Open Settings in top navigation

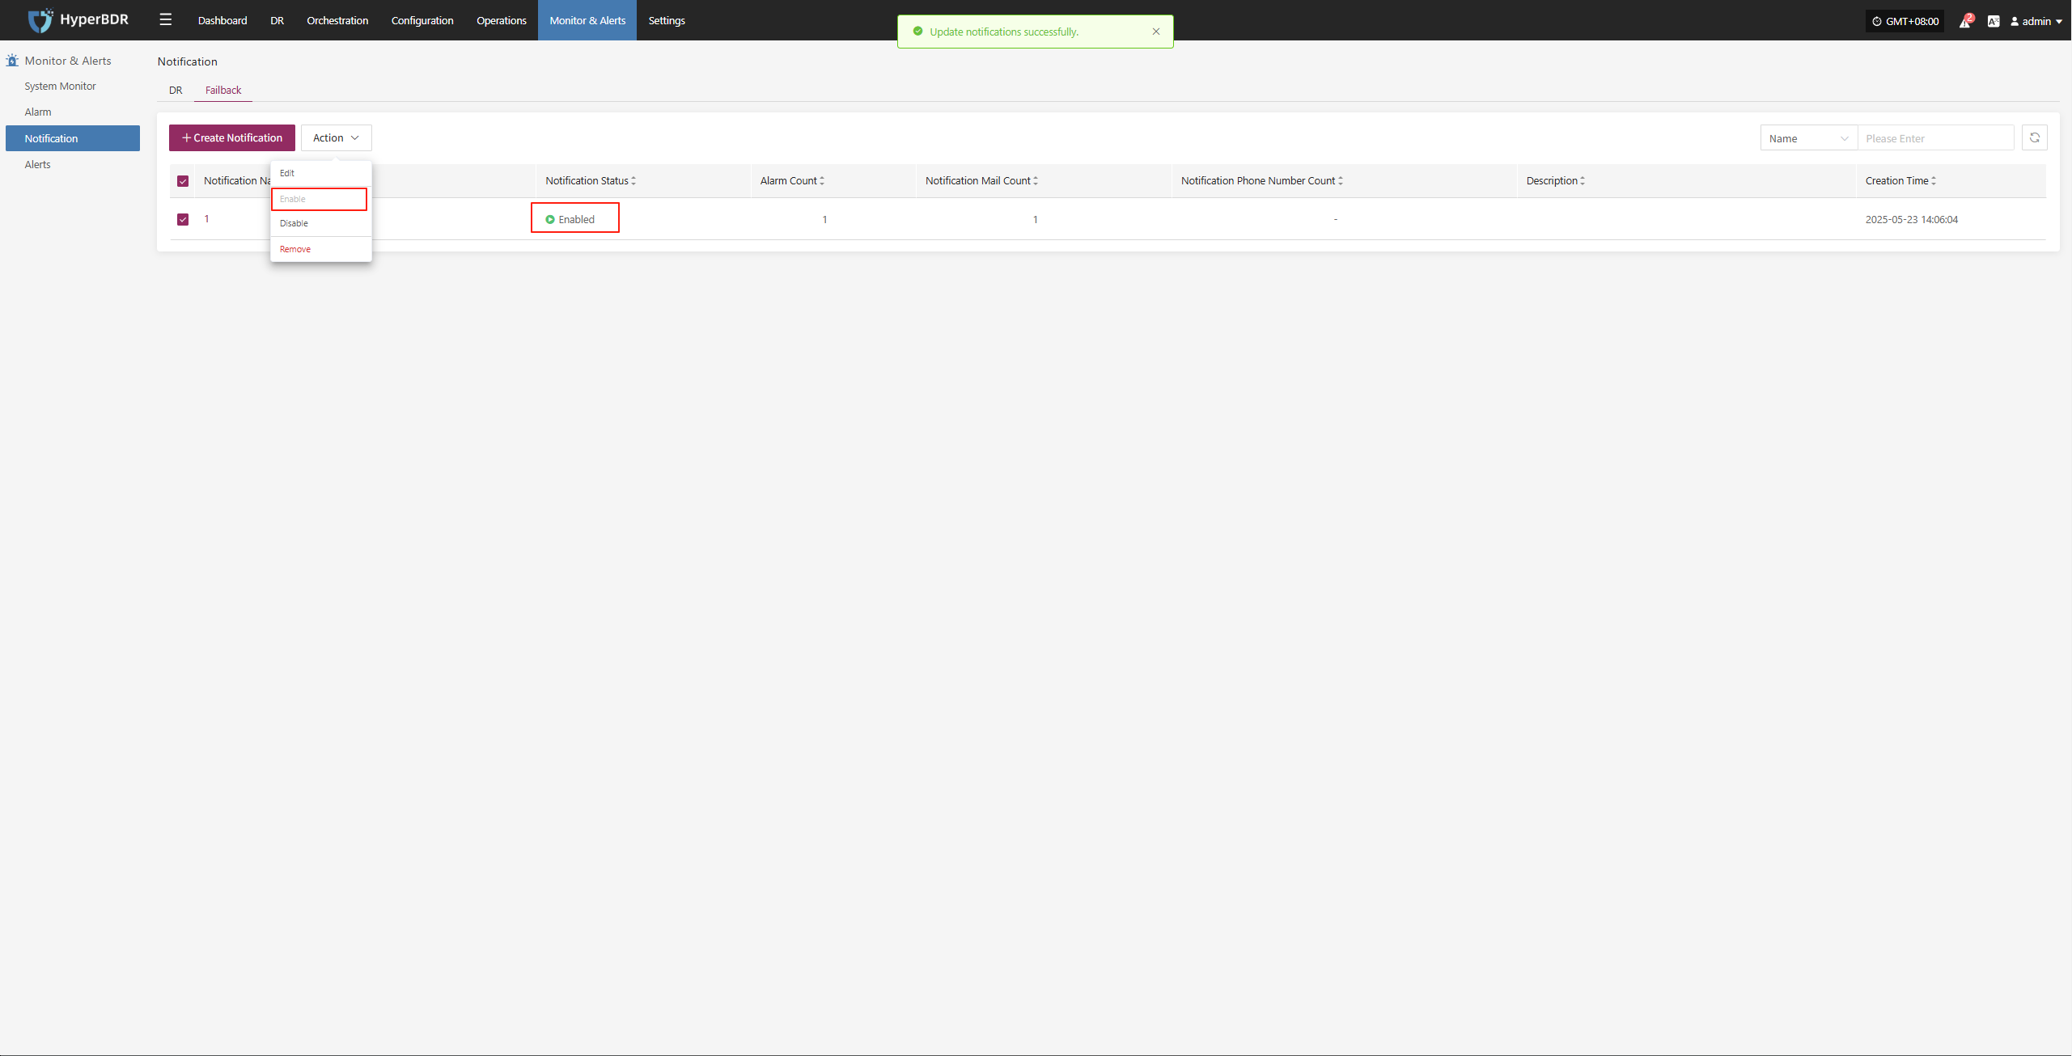(667, 20)
